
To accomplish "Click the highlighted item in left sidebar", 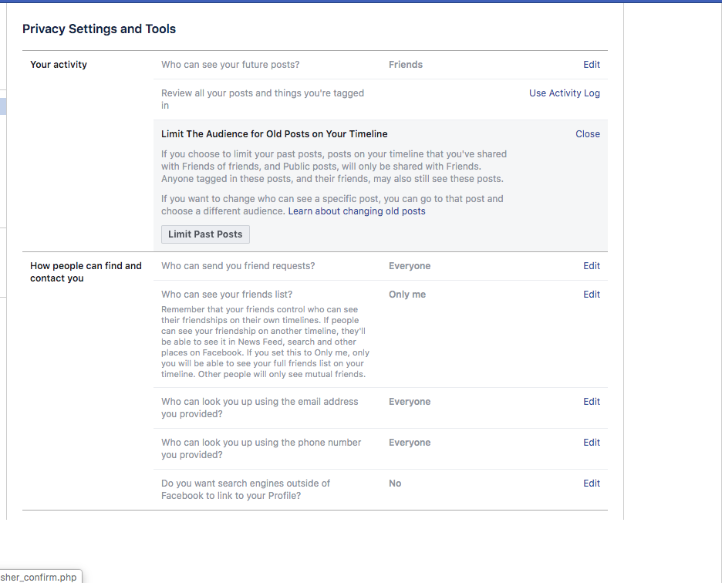I will [3, 106].
